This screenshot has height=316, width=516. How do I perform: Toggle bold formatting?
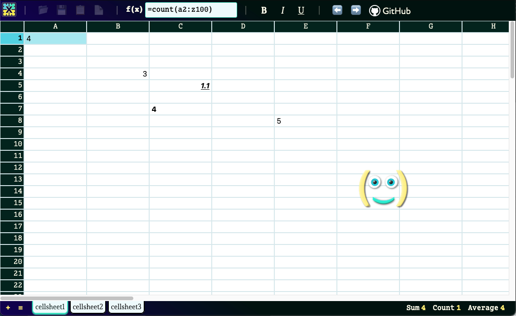[x=264, y=11]
